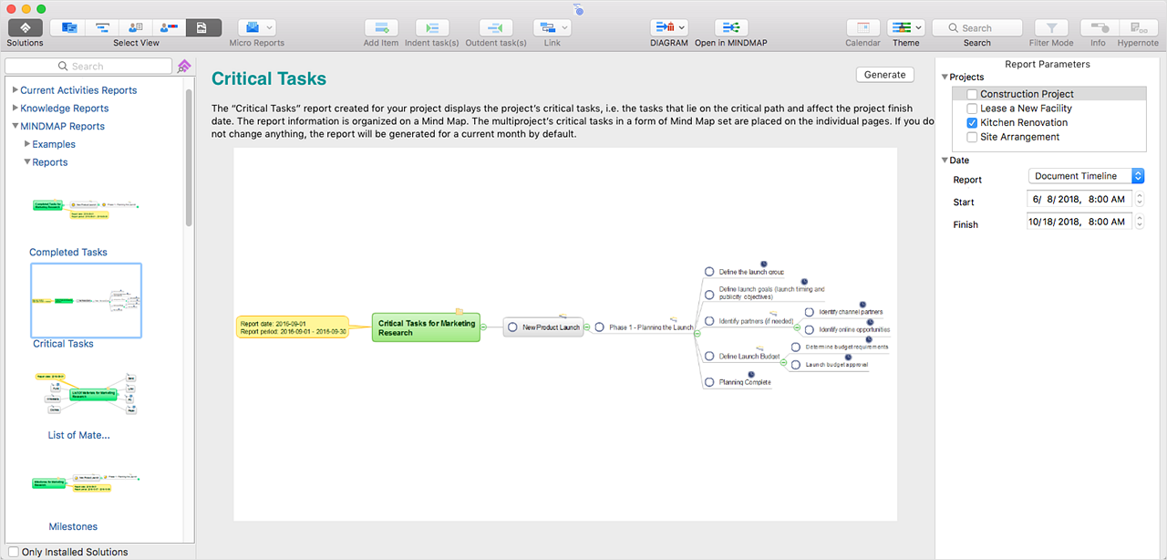1167x560 pixels.
Task: Click the Add Item toolbar icon
Action: [x=381, y=27]
